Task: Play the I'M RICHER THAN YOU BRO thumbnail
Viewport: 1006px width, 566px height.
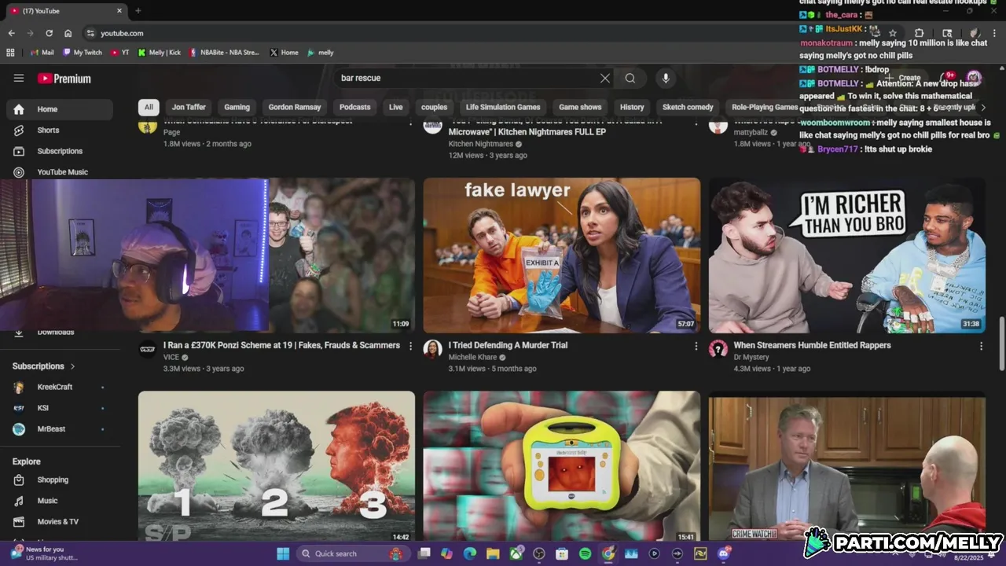Action: pos(847,255)
